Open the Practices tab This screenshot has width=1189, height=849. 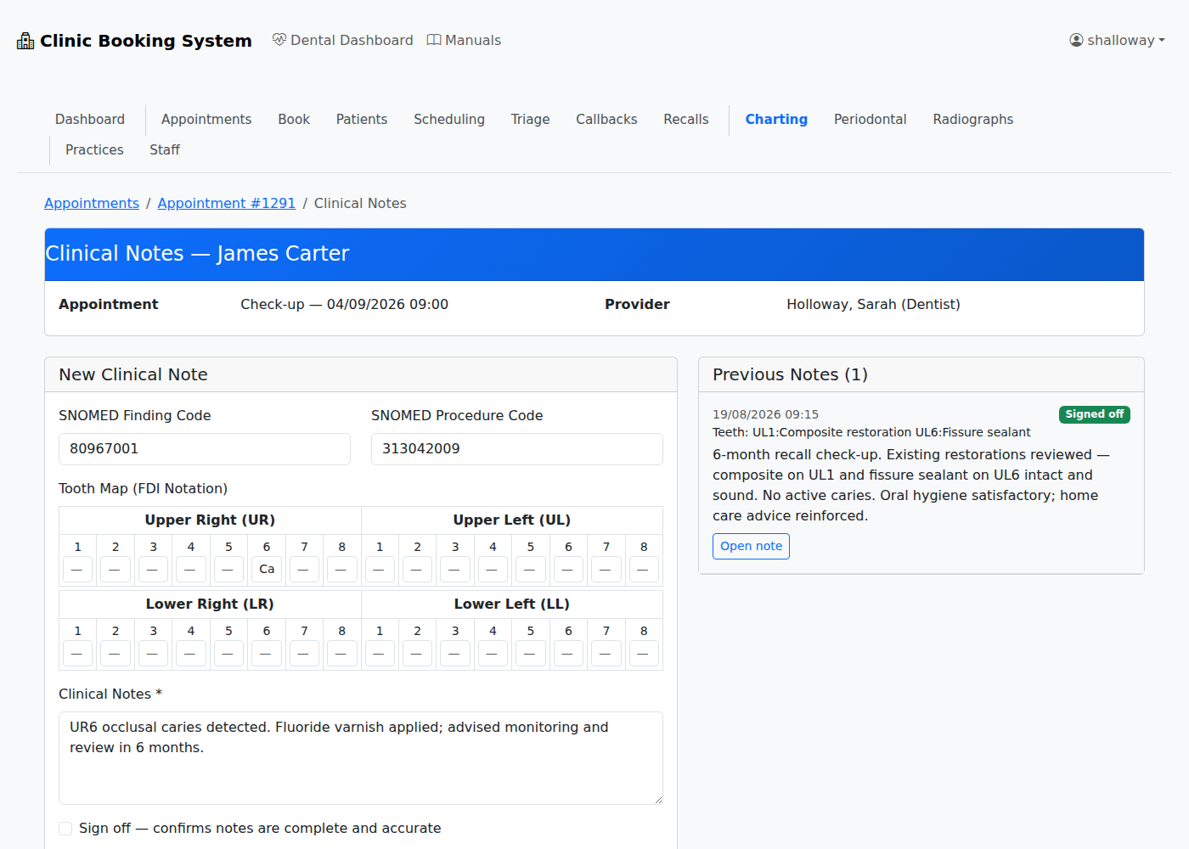point(94,150)
